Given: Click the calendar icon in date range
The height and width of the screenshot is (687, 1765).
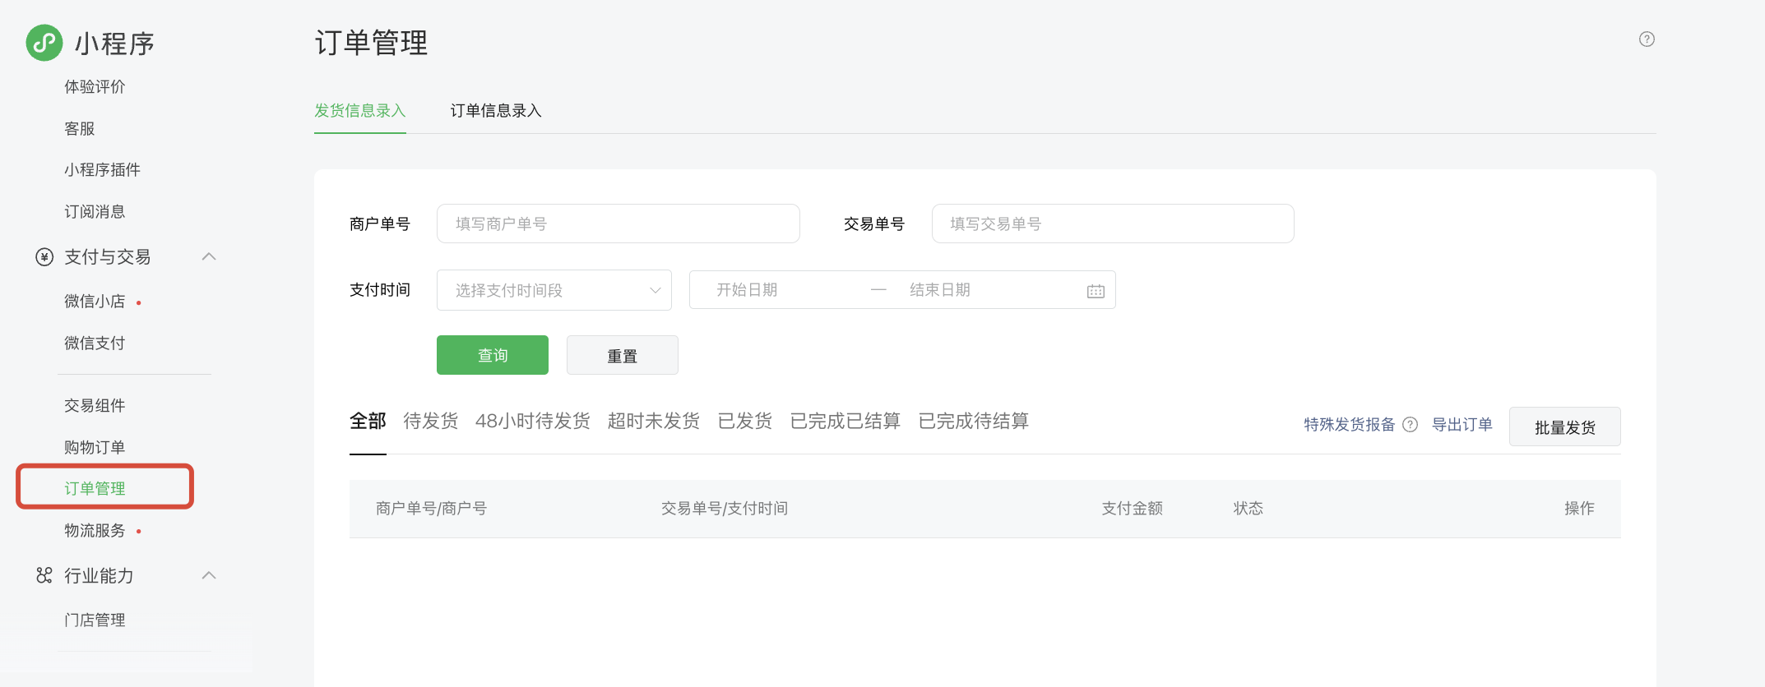Looking at the screenshot, I should (1096, 291).
